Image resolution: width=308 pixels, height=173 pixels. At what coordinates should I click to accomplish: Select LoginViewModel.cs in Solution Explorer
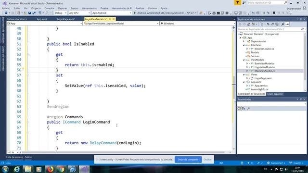point(265,67)
